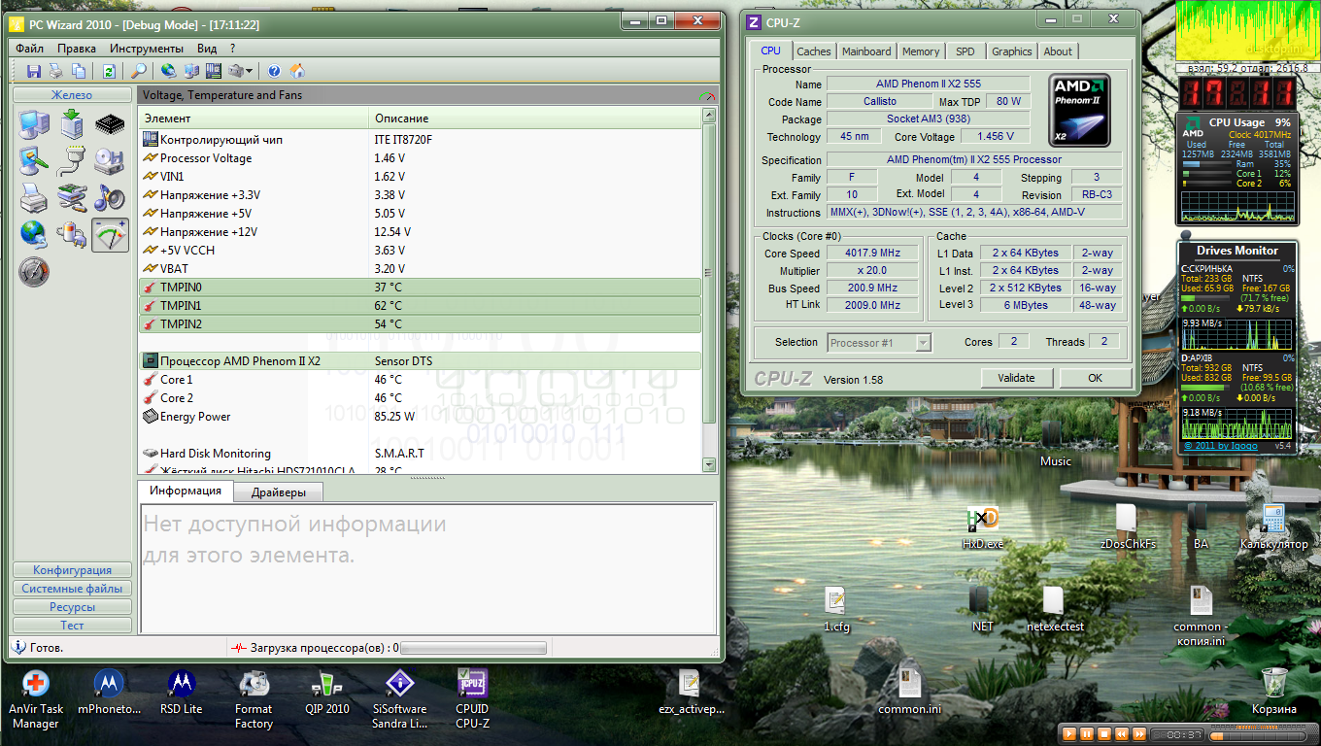Click the OK button in CPU-Z

1095,378
